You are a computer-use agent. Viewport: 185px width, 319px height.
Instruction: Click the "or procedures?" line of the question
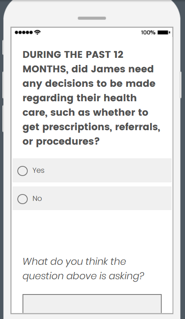coord(61,141)
